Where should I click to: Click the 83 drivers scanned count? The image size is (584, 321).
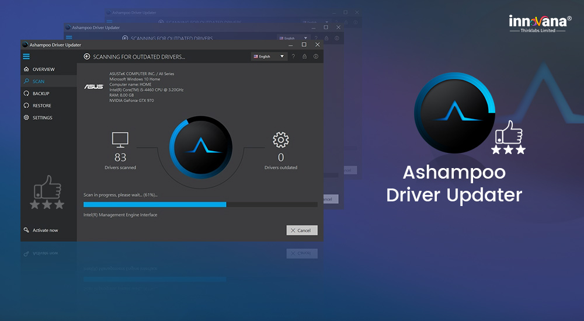[120, 157]
